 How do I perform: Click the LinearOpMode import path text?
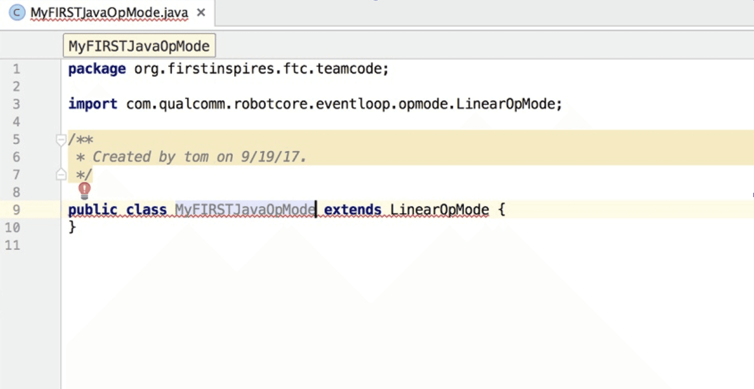point(344,104)
